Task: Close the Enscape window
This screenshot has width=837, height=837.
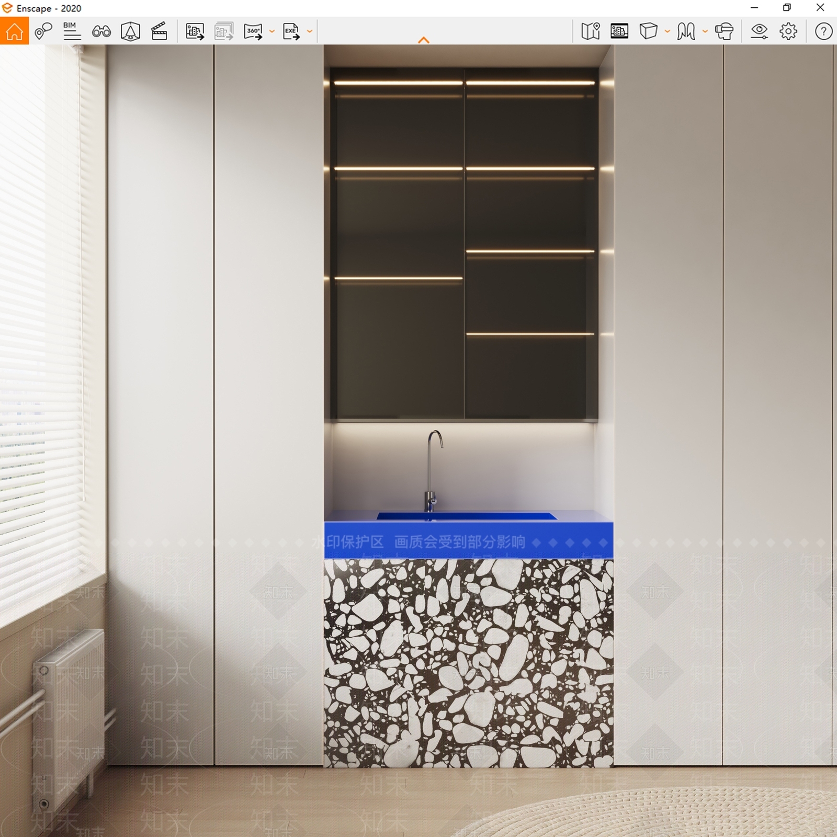Action: click(x=820, y=8)
